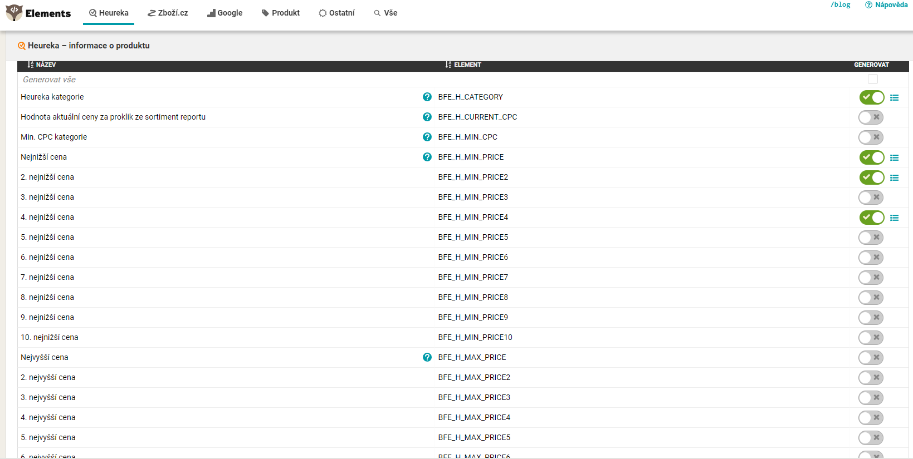
Task: Disable 4. nejnižší cena toggle
Action: pos(872,218)
